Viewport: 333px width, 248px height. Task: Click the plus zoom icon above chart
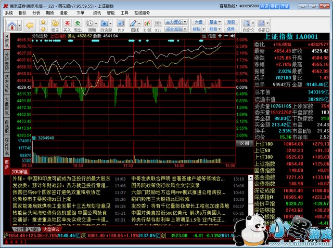(220, 36)
